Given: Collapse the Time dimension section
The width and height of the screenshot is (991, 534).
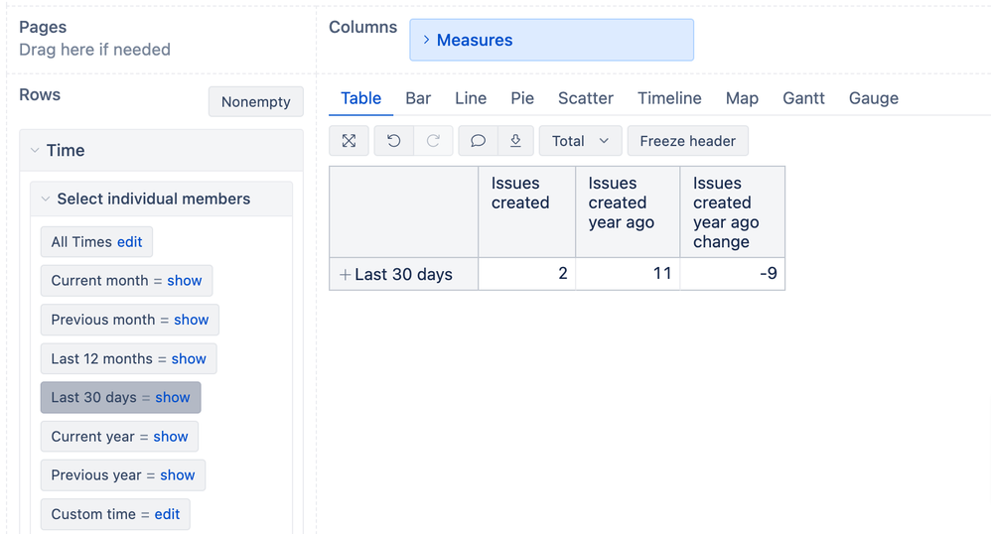Looking at the screenshot, I should (35, 151).
